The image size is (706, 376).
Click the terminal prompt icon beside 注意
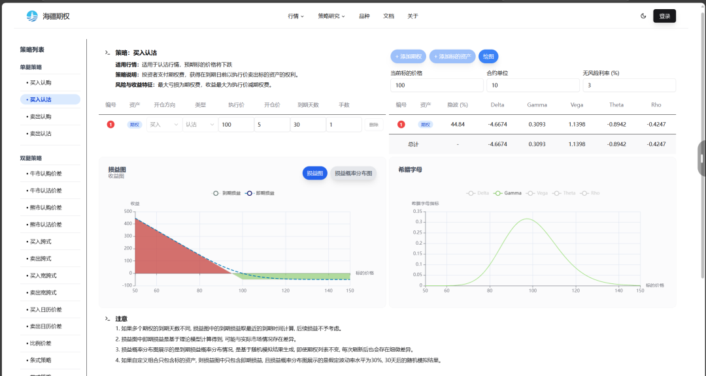pos(107,319)
